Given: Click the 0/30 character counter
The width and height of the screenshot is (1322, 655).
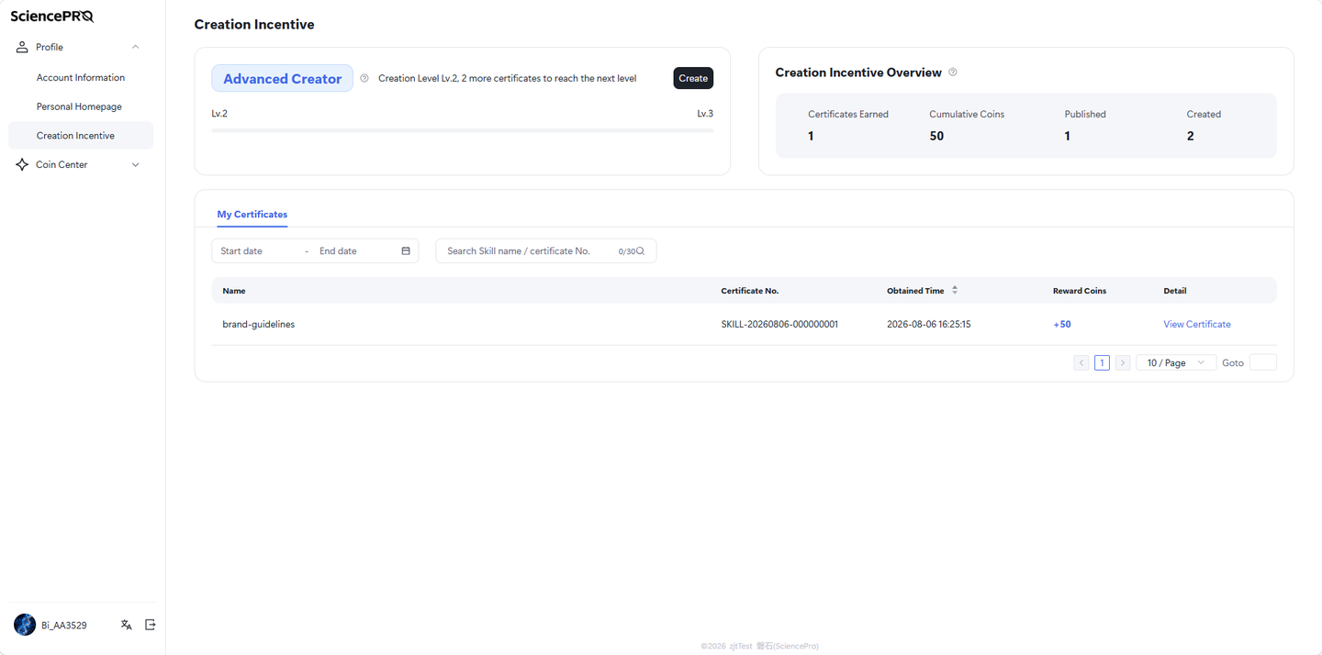Looking at the screenshot, I should click(626, 251).
